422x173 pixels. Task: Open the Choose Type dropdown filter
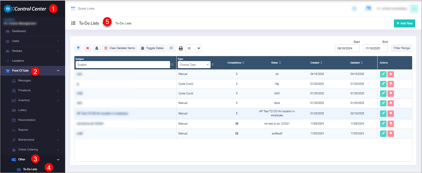click(194, 65)
